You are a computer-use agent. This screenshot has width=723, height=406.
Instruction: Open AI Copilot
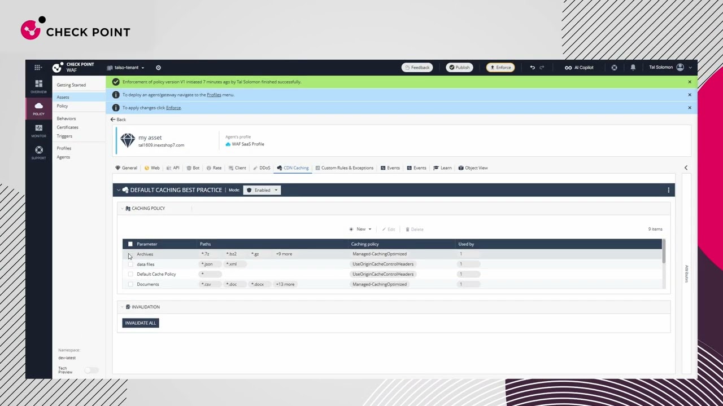(579, 68)
